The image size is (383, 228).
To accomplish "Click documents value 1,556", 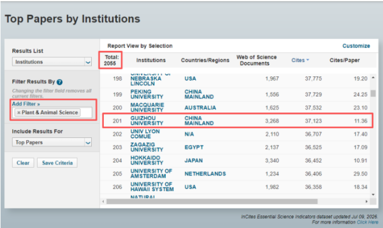I will point(272,94).
